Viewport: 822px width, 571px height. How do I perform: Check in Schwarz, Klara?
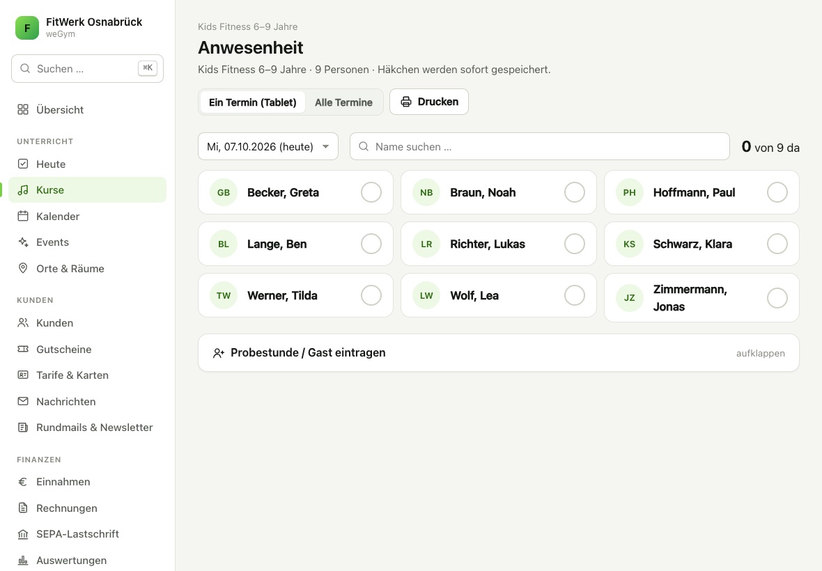[777, 244]
